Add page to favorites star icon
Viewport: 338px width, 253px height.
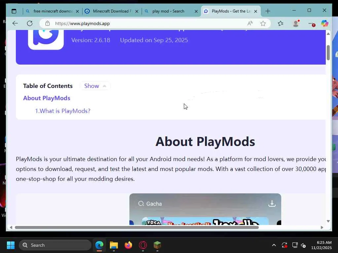point(263,23)
